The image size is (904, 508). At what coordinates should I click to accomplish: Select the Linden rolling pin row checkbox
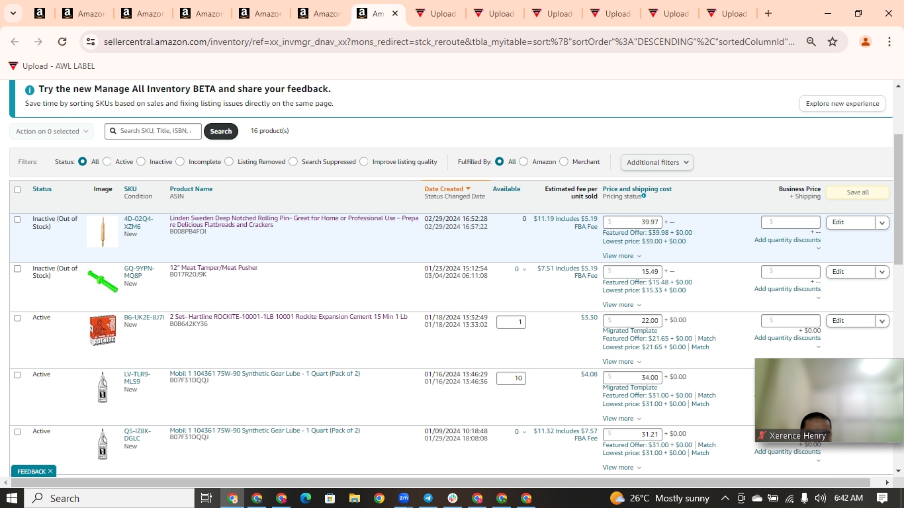17,220
